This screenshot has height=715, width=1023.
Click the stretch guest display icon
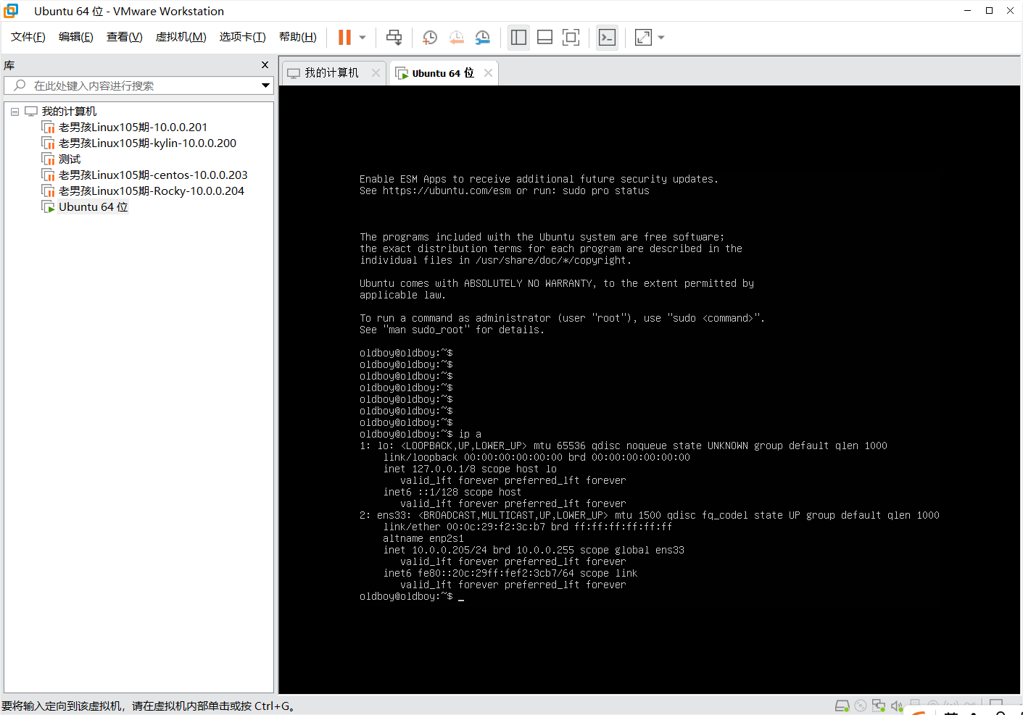(643, 37)
